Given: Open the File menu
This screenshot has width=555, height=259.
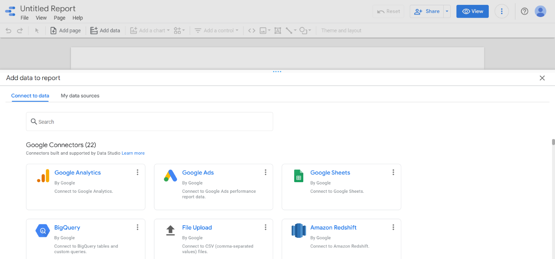Looking at the screenshot, I should click(x=25, y=18).
